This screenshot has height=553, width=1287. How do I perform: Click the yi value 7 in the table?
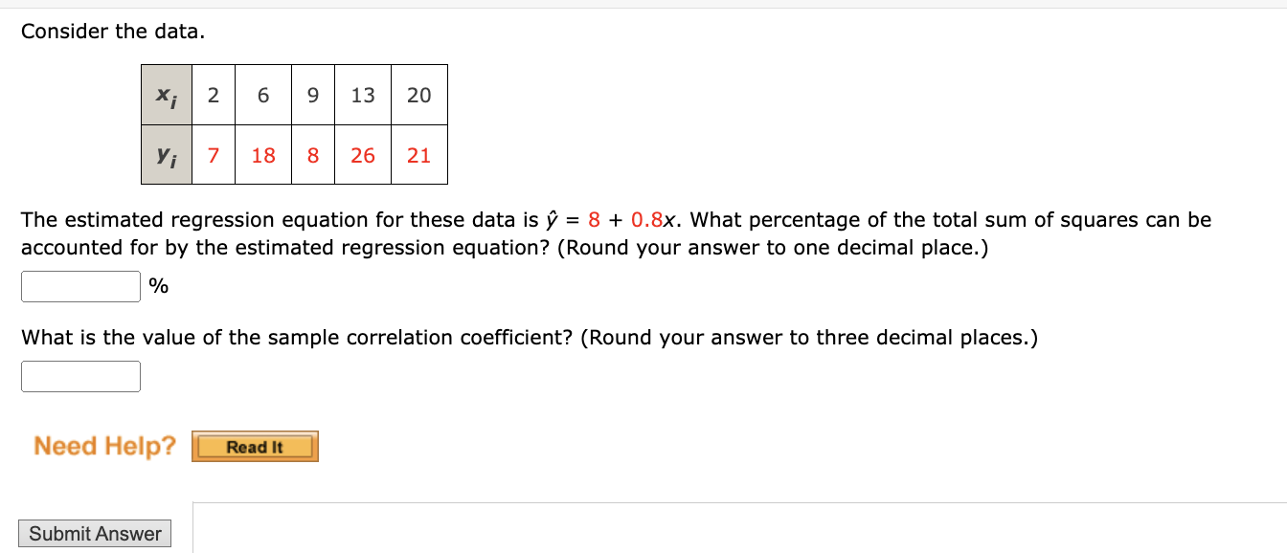[214, 155]
